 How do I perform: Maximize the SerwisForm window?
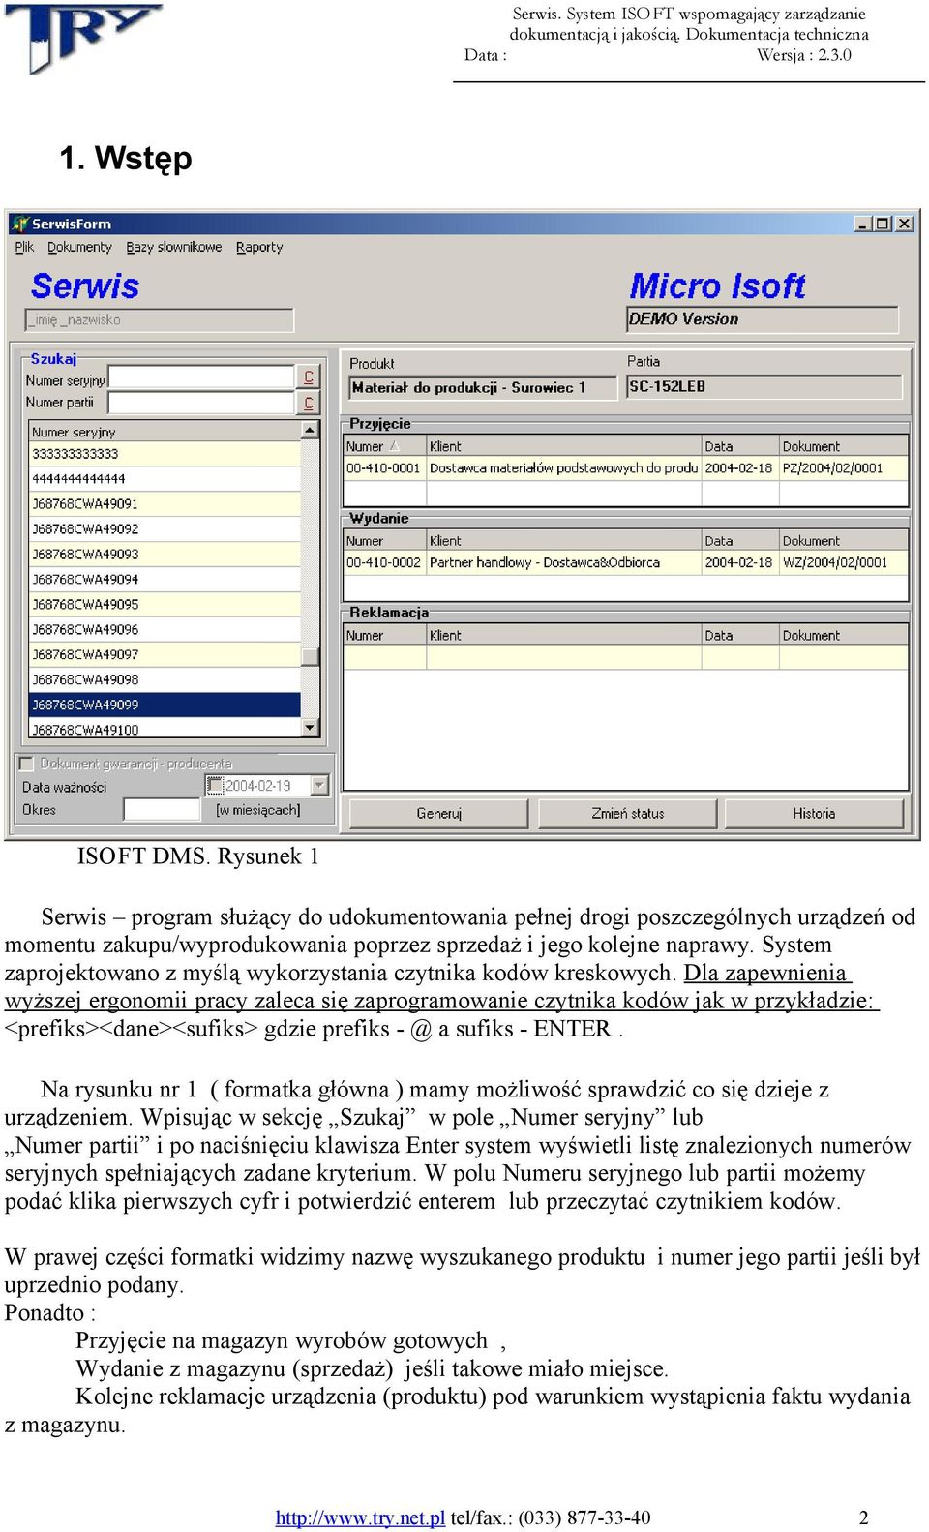click(883, 224)
